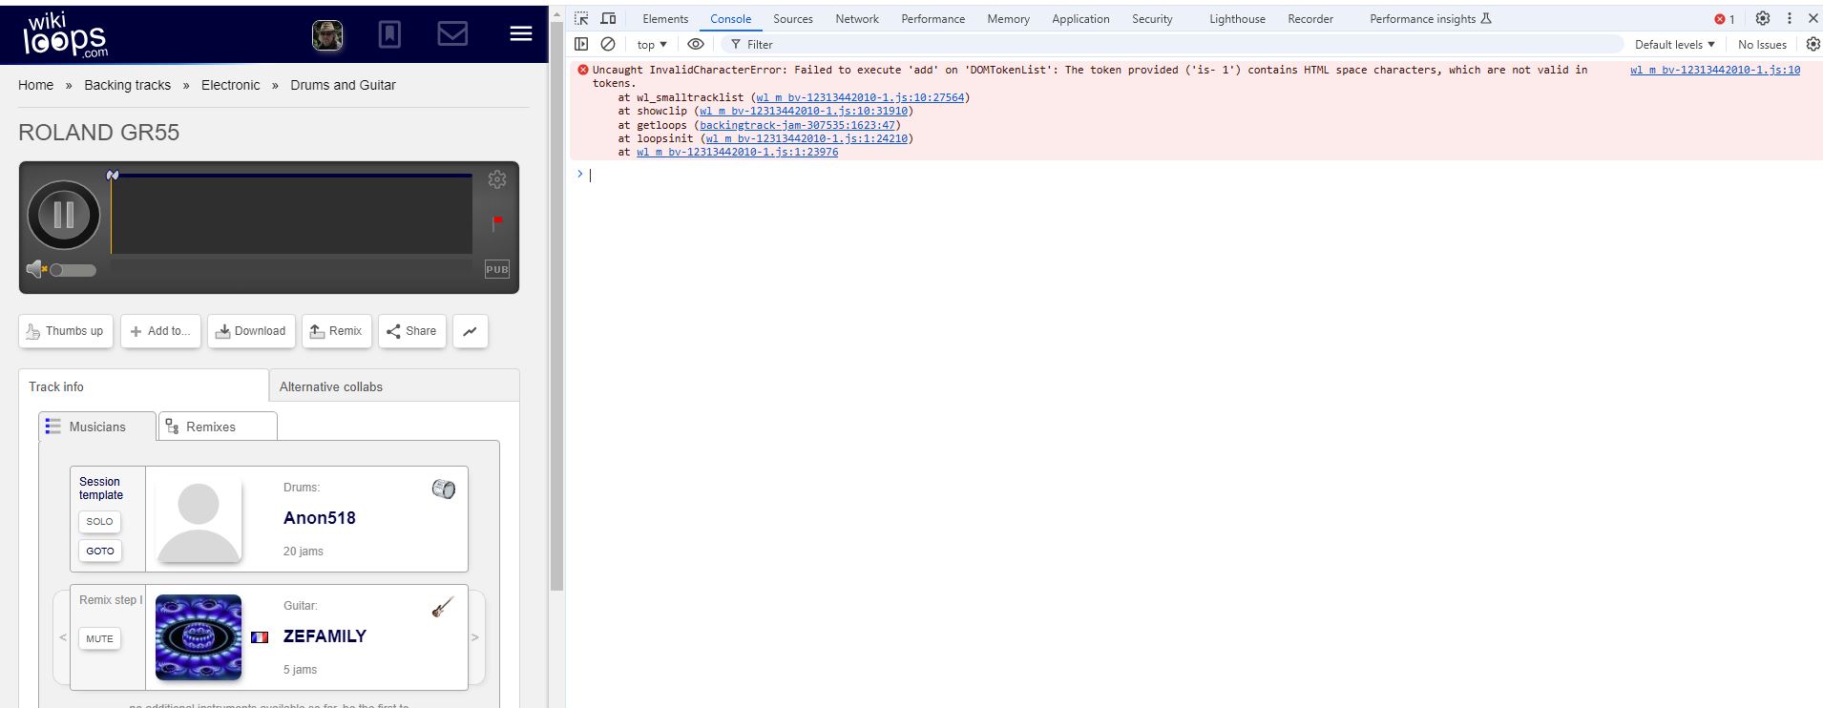Open the DevTools Network tab
This screenshot has width=1823, height=708.
(x=857, y=19)
